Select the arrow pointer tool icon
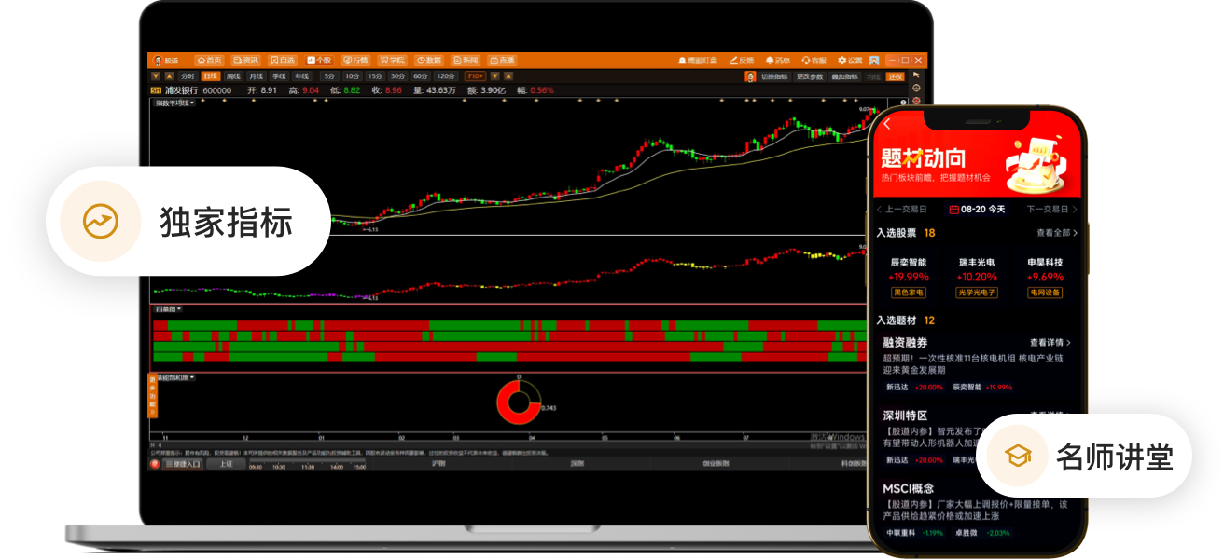This screenshot has height=559, width=1224. [916, 75]
